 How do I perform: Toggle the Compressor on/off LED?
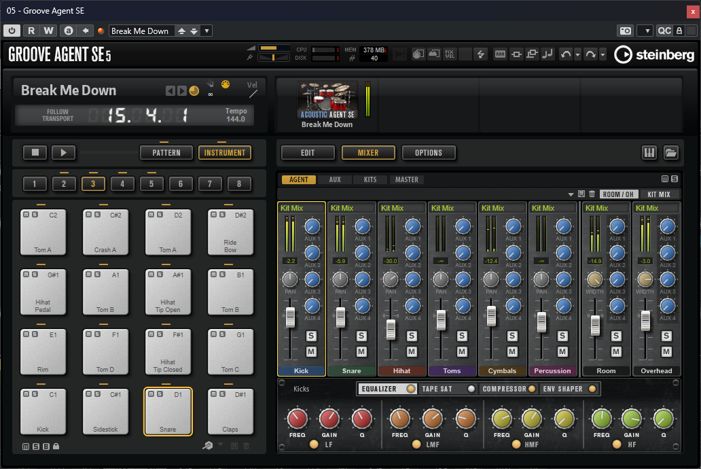(532, 389)
